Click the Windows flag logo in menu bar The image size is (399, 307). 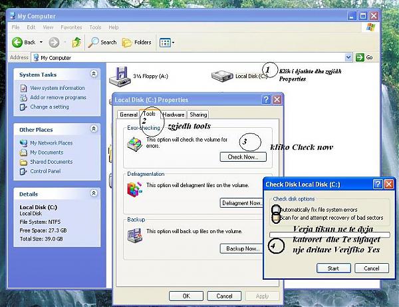tap(370, 27)
